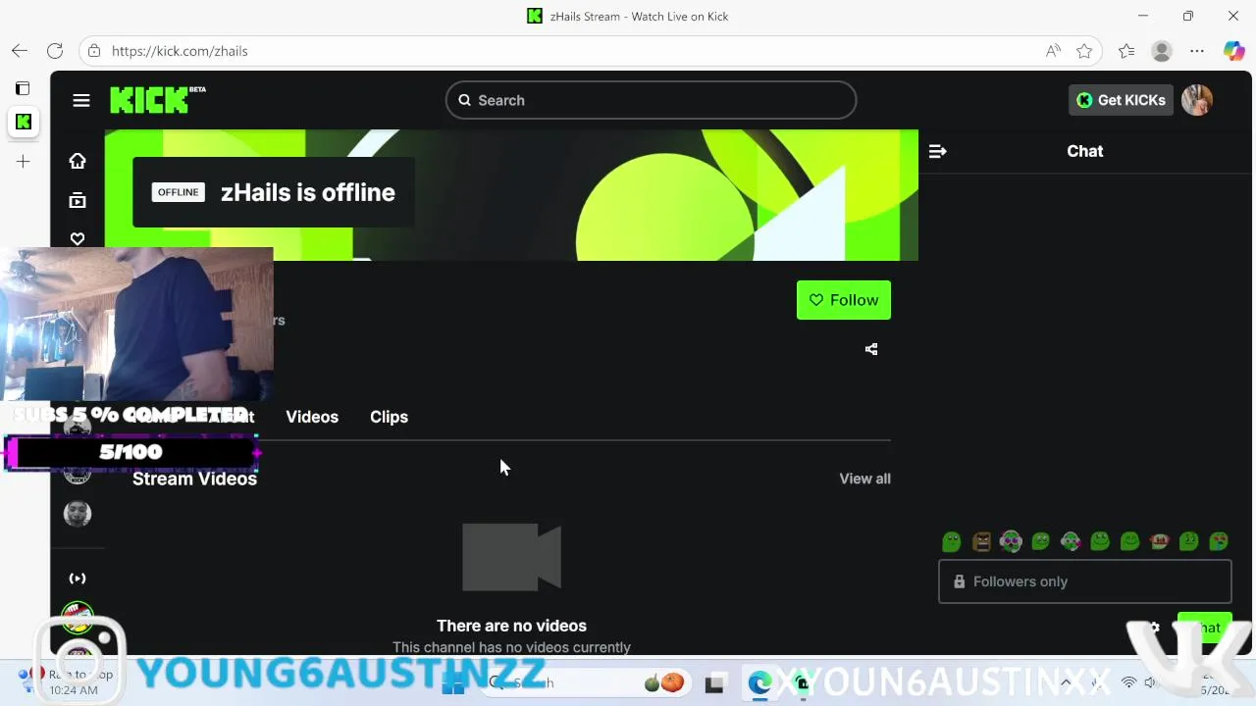
Task: Insert the red-faced angry emote
Action: point(1160,541)
